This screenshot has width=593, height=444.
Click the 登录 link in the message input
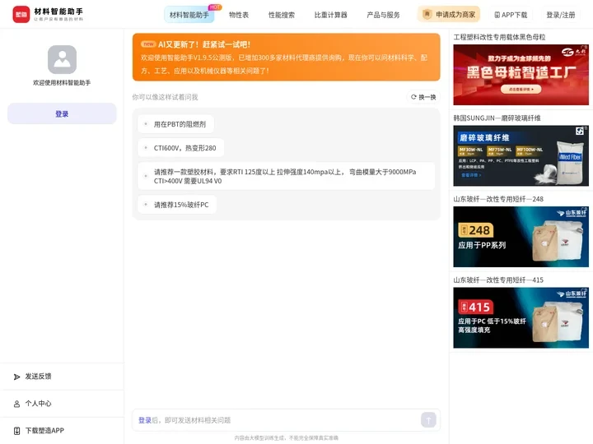click(x=145, y=420)
